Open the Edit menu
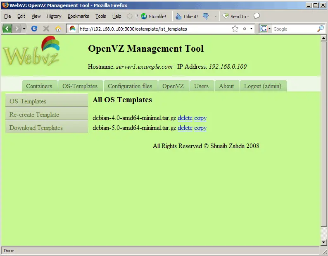This screenshot has height=256, width=328. tap(21, 16)
